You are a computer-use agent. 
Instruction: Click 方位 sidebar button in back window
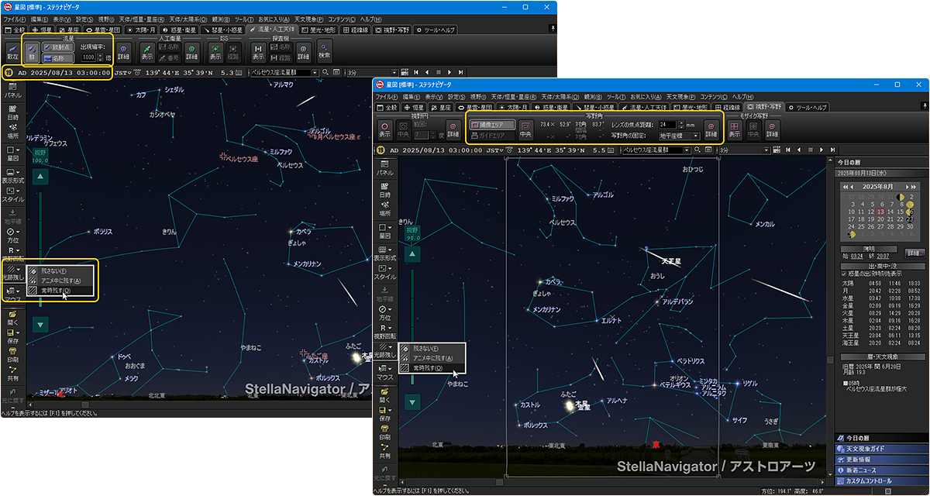[12, 236]
